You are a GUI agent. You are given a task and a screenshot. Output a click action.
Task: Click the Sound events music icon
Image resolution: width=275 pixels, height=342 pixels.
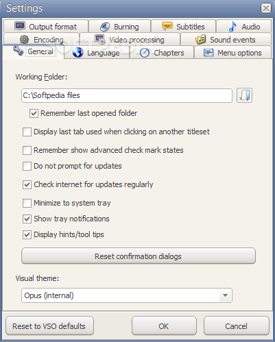201,39
